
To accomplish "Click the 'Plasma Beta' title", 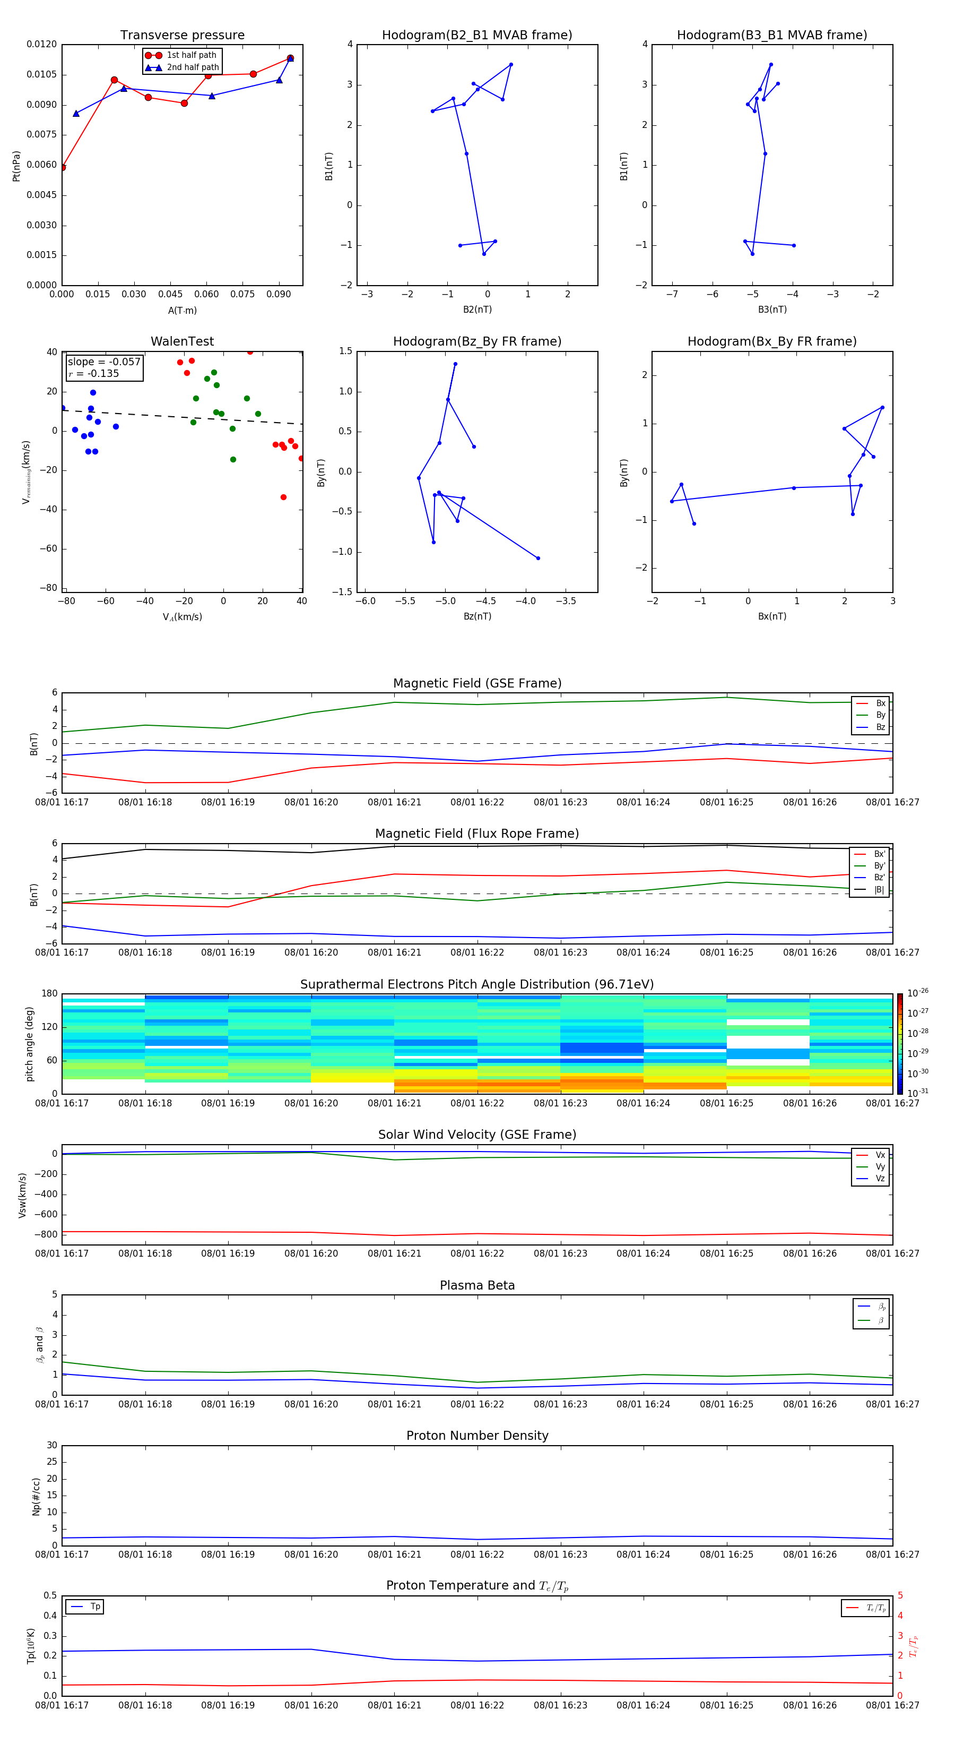I will coord(477,1286).
